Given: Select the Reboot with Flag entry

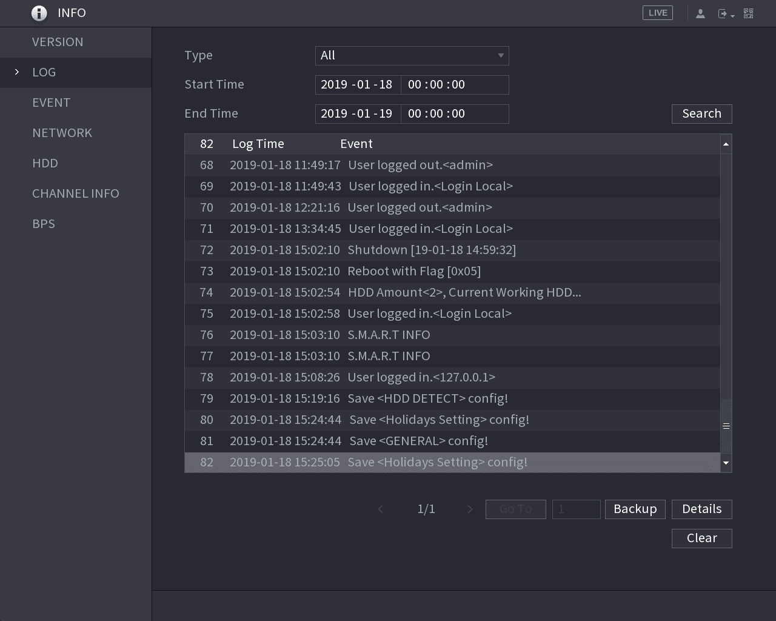Looking at the screenshot, I should pos(452,272).
